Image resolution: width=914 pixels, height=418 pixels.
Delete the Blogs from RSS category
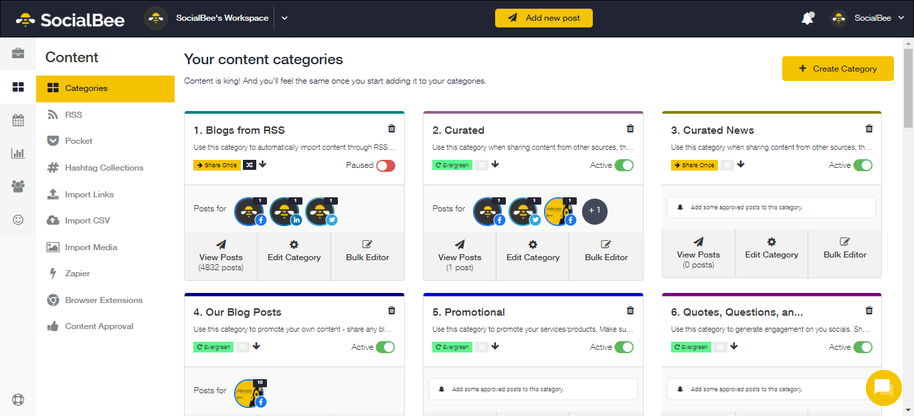click(391, 128)
